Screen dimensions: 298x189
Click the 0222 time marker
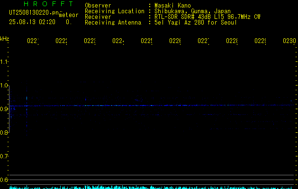pos(61,41)
